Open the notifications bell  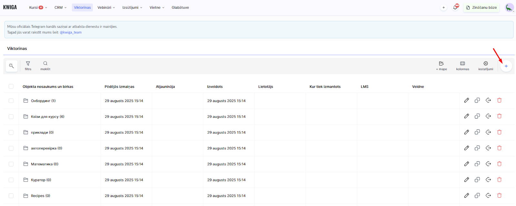[455, 7]
